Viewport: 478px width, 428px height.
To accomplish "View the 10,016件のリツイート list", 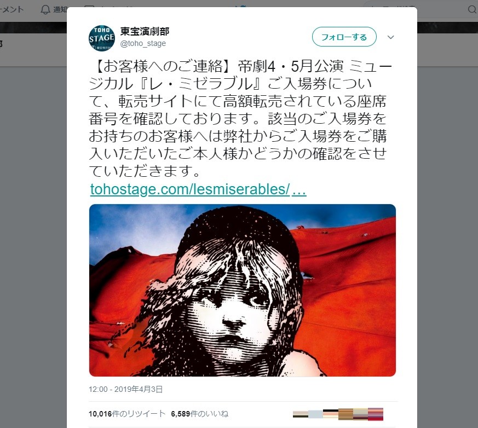I will point(127,414).
